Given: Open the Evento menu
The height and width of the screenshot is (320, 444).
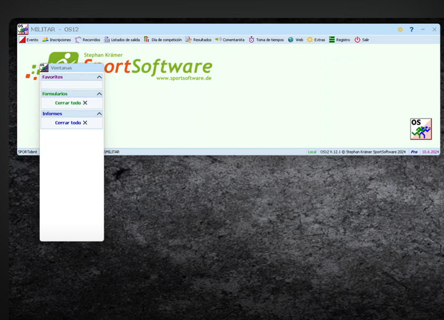Looking at the screenshot, I should tap(28, 40).
